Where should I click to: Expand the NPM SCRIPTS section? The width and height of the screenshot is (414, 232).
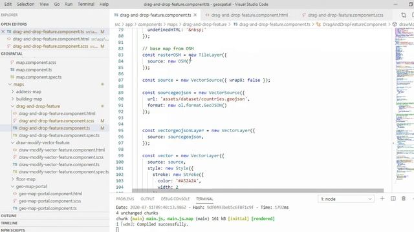(x=13, y=230)
